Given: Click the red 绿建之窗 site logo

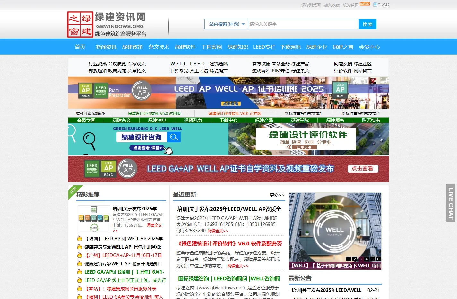Looking at the screenshot, I should pos(80,25).
